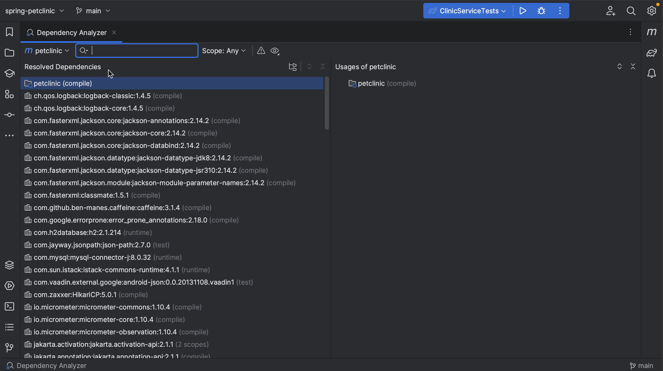Open the Commit tool window

(9, 115)
